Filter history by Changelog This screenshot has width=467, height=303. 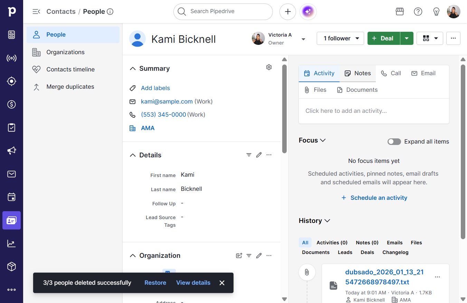pos(395,252)
